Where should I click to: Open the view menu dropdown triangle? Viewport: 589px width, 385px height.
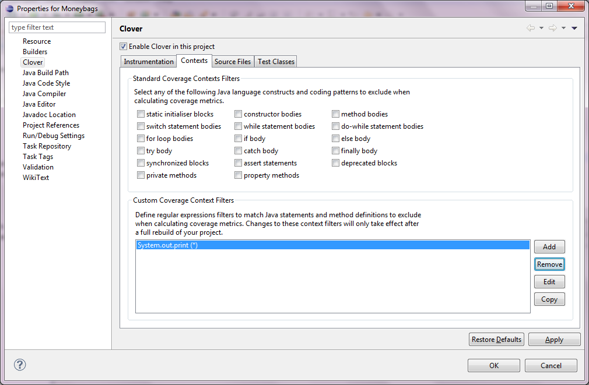pos(574,28)
